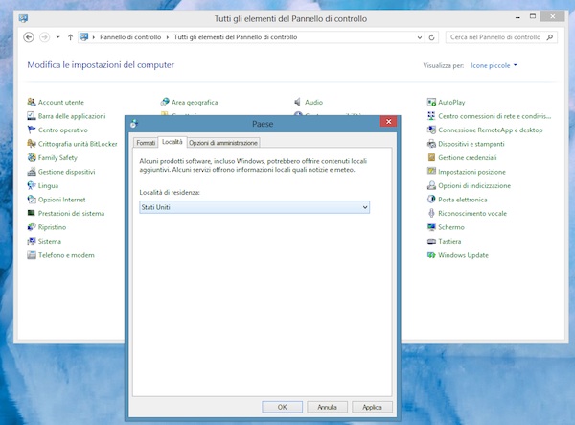Confirm the Paese dialog with OK
The width and height of the screenshot is (575, 425).
283,407
